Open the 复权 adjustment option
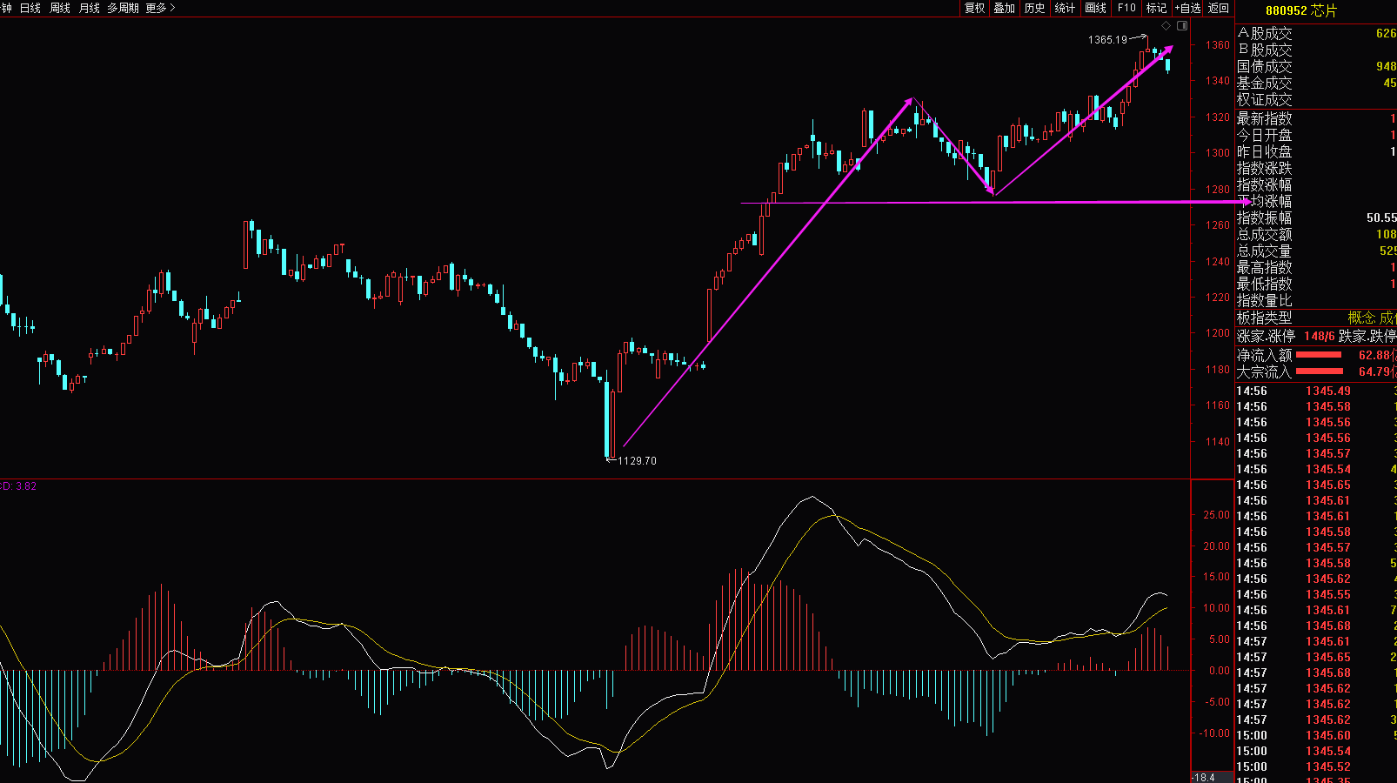1397x783 pixels. pyautogui.click(x=974, y=8)
